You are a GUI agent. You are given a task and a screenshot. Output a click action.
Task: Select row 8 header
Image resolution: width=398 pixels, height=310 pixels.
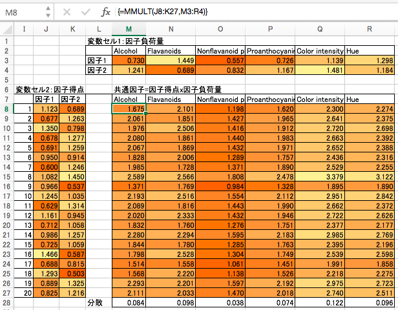tap(6, 109)
